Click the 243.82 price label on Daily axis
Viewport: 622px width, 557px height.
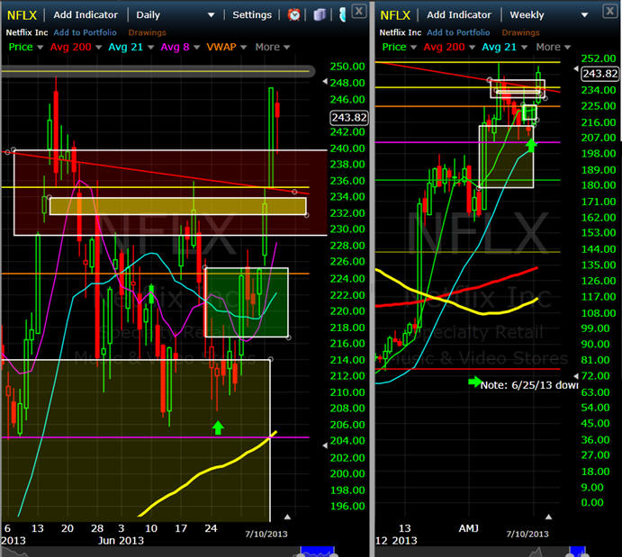(x=349, y=118)
